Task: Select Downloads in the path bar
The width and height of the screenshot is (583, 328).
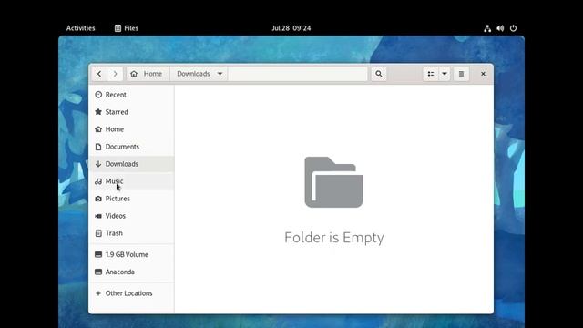Action: coord(193,74)
